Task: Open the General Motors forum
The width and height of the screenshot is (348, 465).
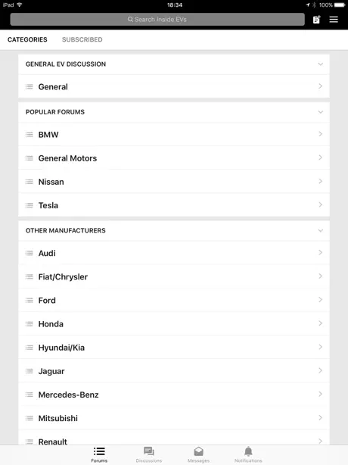Action: click(174, 158)
